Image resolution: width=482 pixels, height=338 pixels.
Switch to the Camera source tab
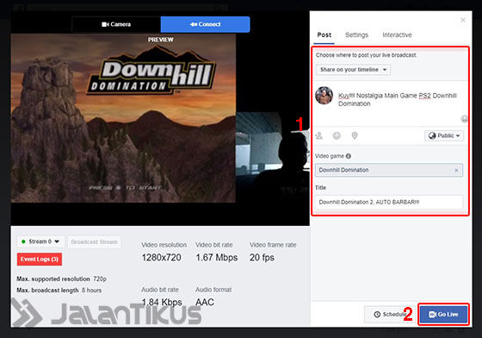(116, 24)
